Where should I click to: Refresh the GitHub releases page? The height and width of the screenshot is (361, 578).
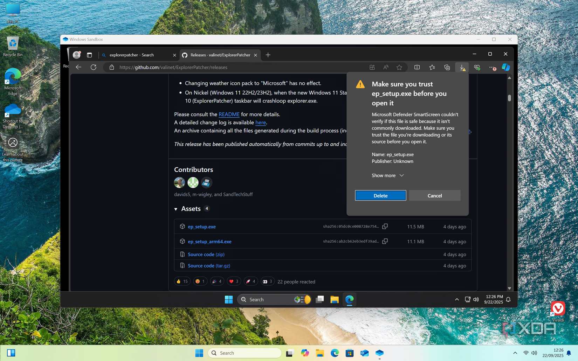pyautogui.click(x=94, y=67)
